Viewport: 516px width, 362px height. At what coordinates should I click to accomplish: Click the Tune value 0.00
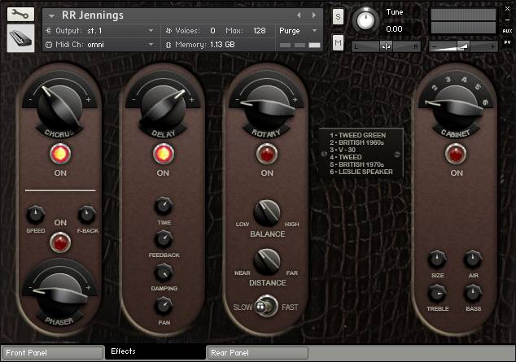[394, 29]
